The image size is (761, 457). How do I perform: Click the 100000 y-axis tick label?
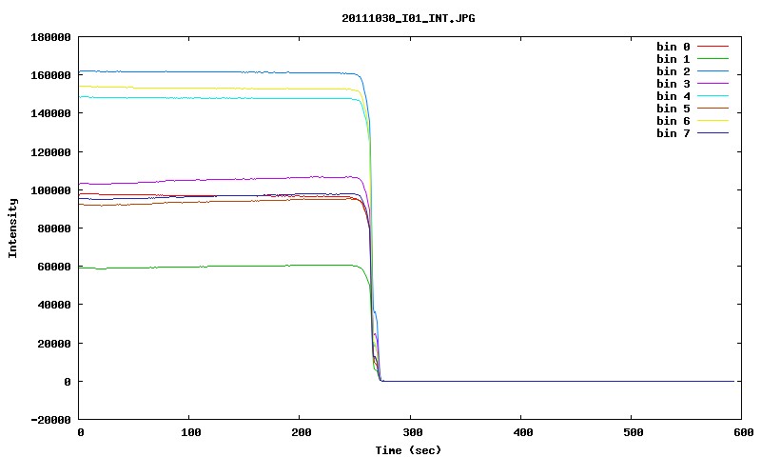pos(50,190)
